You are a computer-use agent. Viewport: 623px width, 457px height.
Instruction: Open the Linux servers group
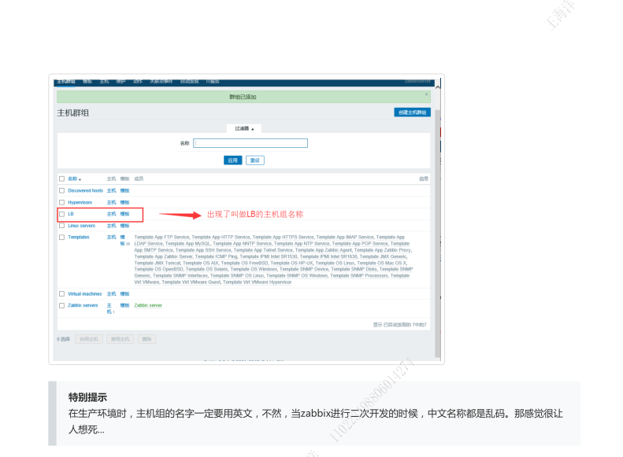coord(81,226)
